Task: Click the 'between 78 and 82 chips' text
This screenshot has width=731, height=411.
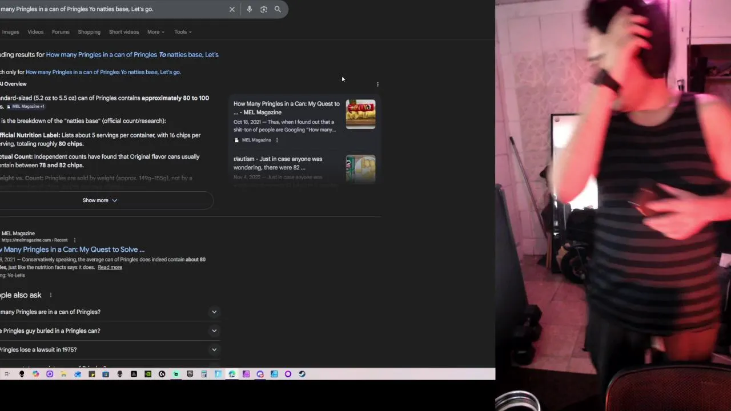Action: point(54,166)
